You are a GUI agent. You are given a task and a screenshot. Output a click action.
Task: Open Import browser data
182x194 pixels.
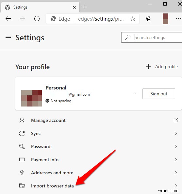click(98, 186)
